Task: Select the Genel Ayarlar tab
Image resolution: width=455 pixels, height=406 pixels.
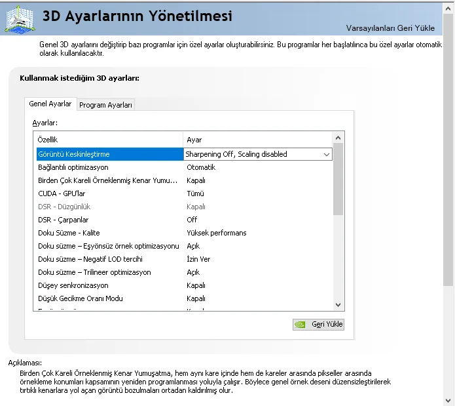Action: tap(50, 104)
